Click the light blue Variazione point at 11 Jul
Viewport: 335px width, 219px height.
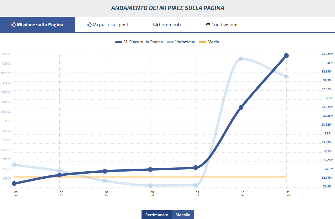tap(286, 77)
